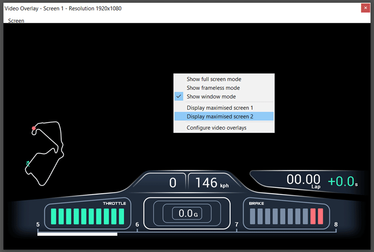Click the green marker on track map
The width and height of the screenshot is (374, 252).
pos(28,163)
